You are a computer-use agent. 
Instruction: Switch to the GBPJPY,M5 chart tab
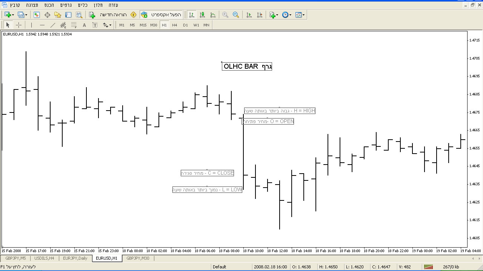[x=15, y=258]
